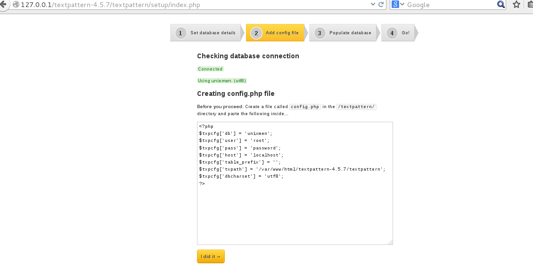Expand the search engine selector arrow
This screenshot has height=275, width=533.
[402, 4]
